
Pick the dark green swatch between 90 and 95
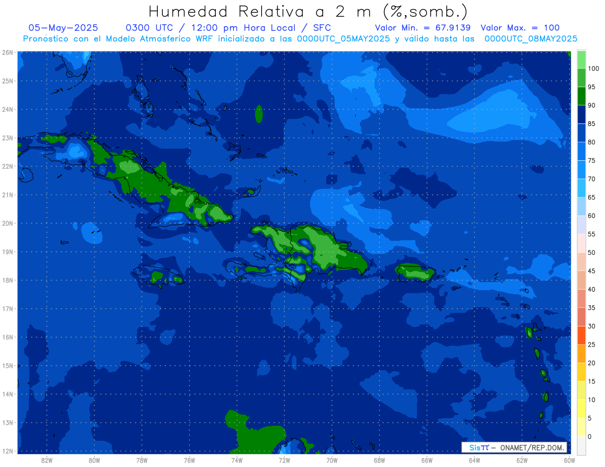(x=581, y=96)
